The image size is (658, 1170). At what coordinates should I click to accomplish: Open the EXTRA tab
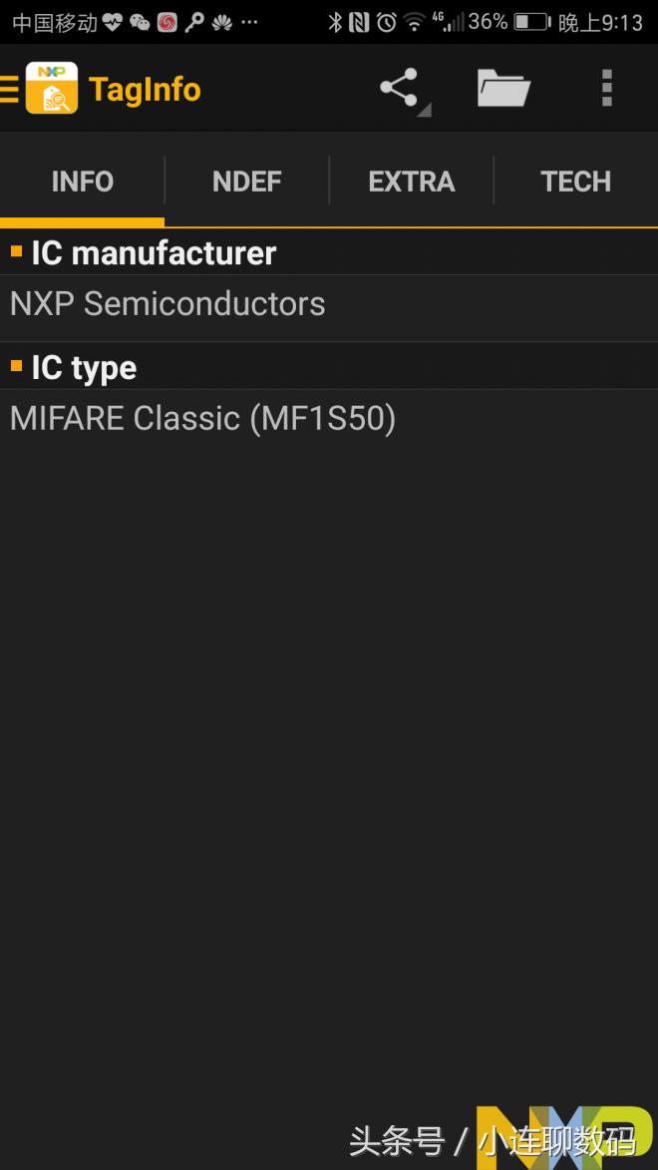pyautogui.click(x=412, y=181)
